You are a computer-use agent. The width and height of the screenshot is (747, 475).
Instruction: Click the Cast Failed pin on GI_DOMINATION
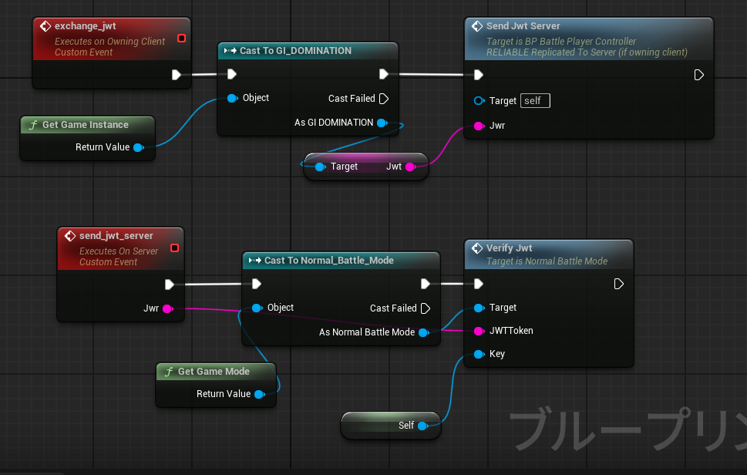[384, 99]
